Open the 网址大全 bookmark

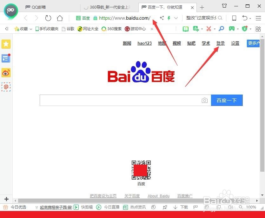coord(88,29)
